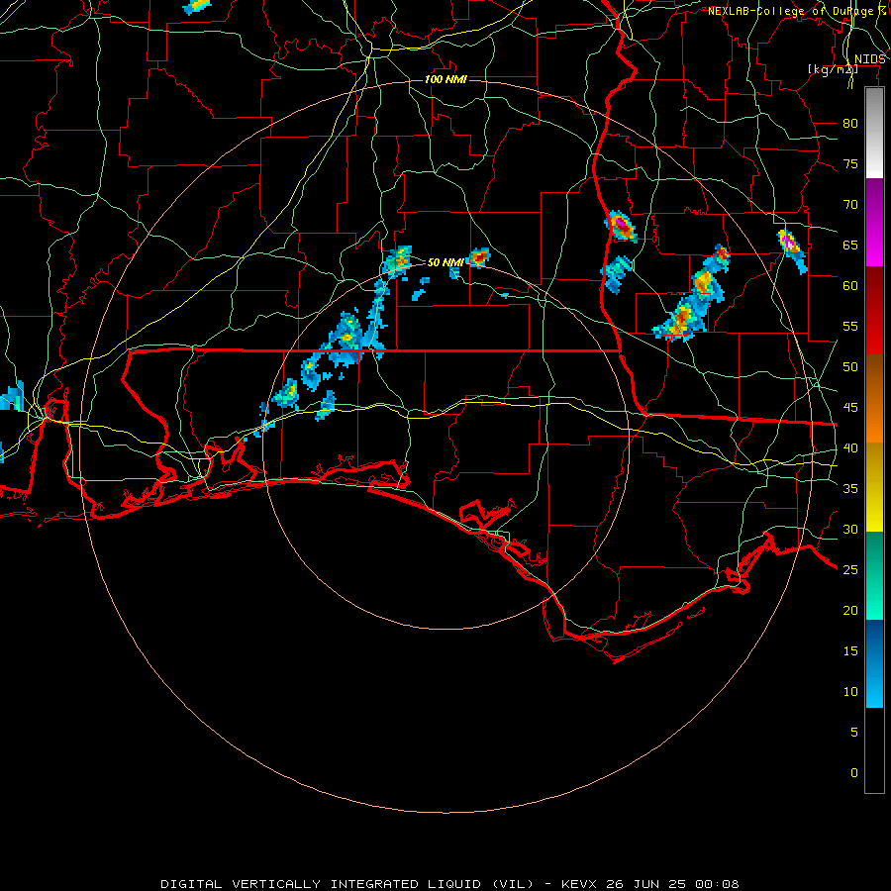Pick the red segment of the color bar

click(x=874, y=311)
